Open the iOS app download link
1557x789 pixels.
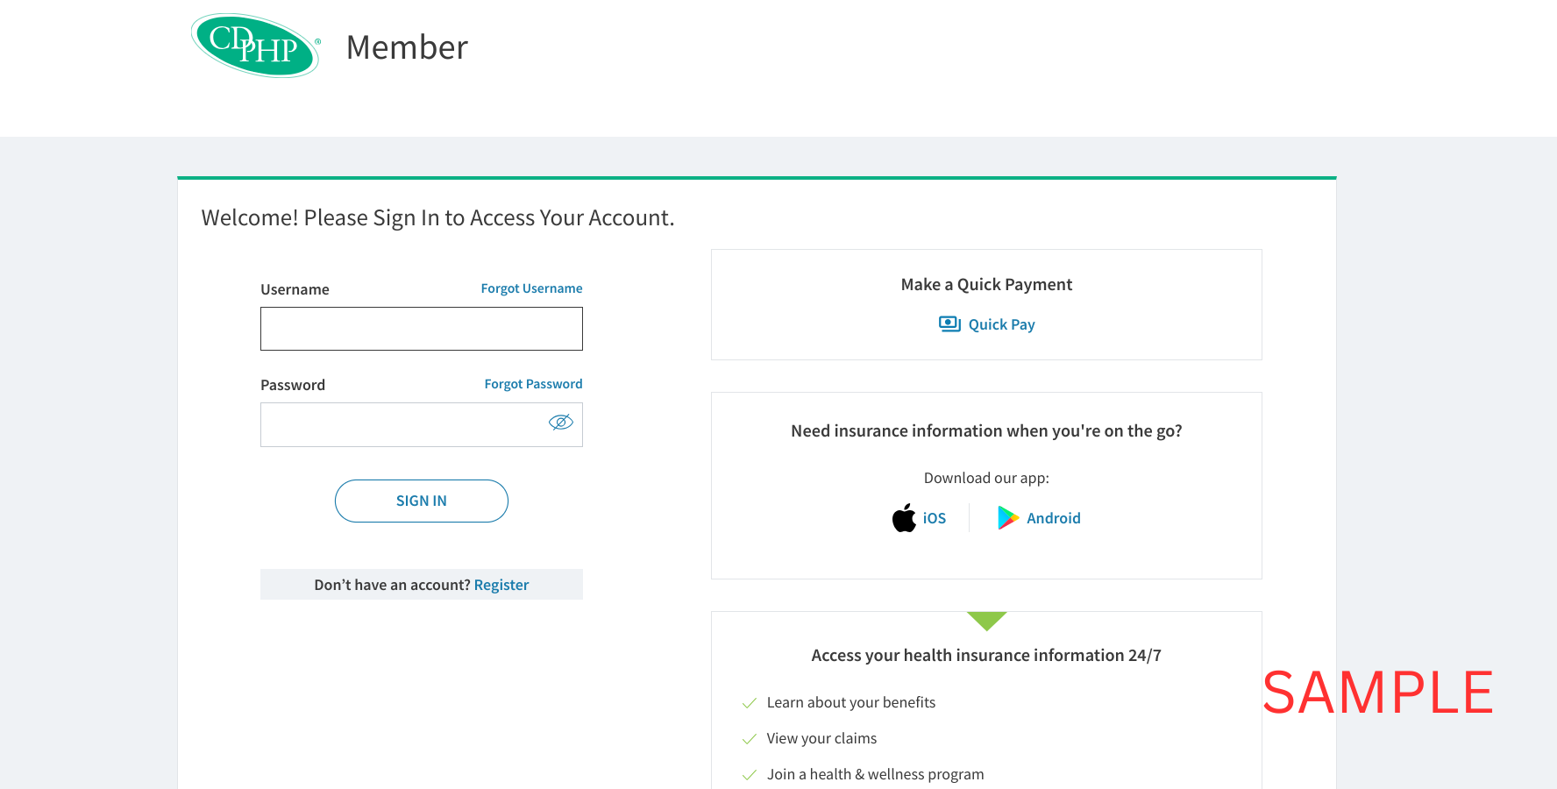pyautogui.click(x=935, y=518)
